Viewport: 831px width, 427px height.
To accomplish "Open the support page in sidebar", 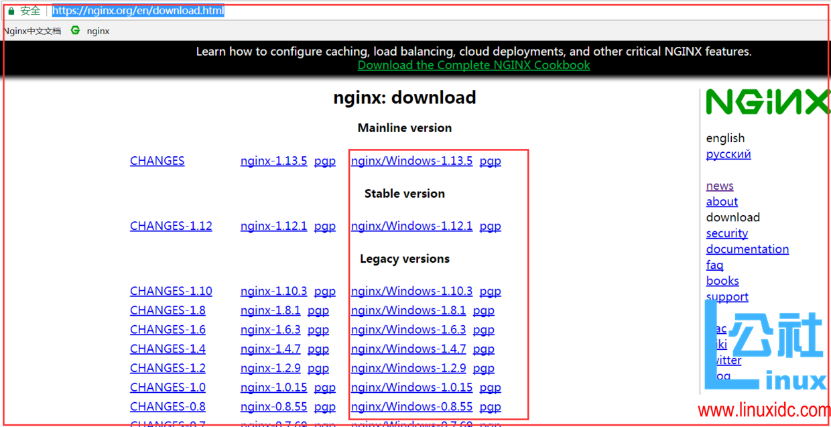I will coord(727,297).
